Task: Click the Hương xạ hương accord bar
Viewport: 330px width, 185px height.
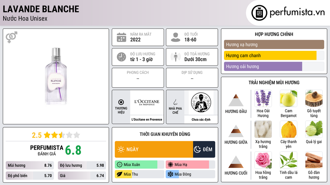Action: [x=274, y=44]
